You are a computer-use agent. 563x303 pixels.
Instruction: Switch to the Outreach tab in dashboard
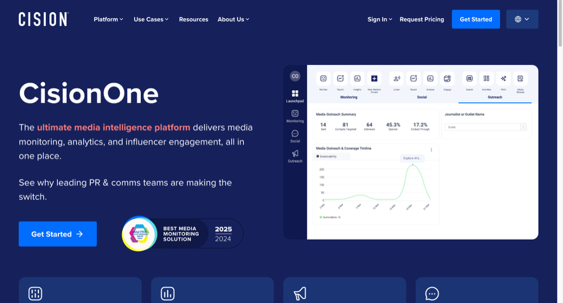[495, 97]
